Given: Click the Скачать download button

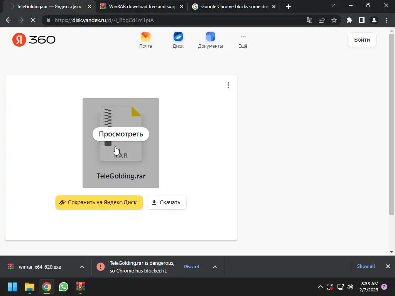Looking at the screenshot, I should [x=167, y=202].
